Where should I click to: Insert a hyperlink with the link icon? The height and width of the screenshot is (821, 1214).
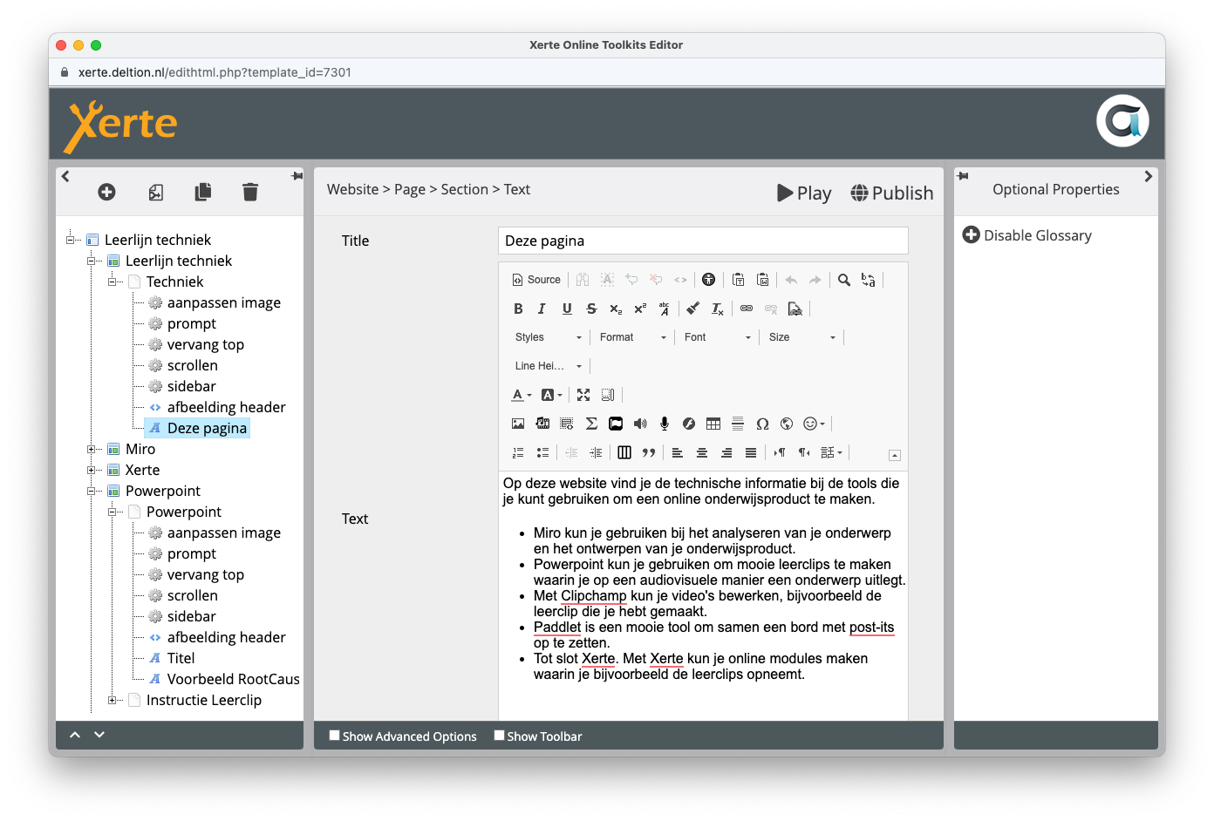point(747,309)
